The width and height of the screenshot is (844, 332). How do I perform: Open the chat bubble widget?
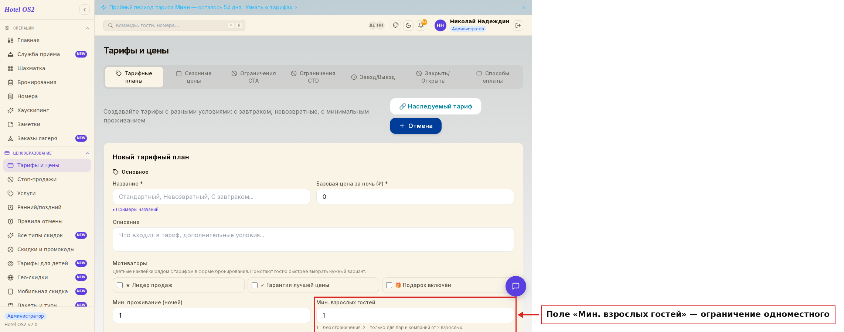coord(516,286)
